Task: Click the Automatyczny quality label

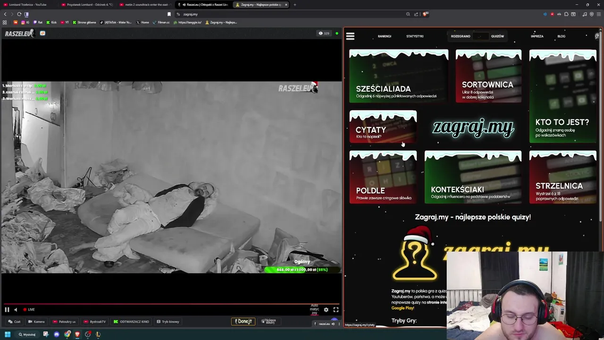Action: 314,309
